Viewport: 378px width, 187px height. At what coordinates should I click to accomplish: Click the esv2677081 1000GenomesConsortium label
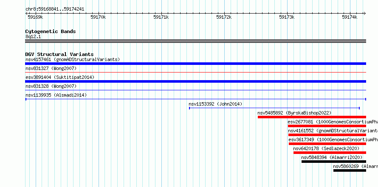tap(333, 122)
